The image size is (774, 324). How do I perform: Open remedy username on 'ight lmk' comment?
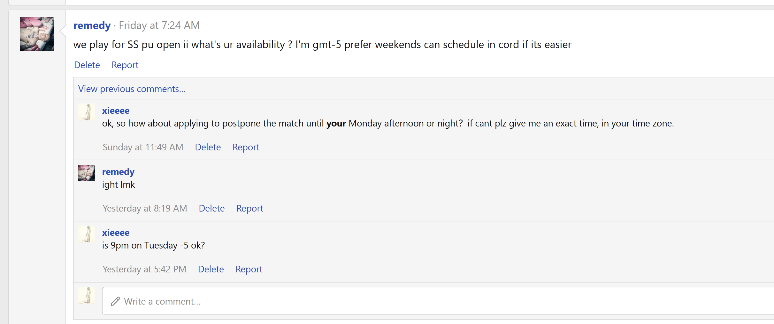tap(118, 172)
